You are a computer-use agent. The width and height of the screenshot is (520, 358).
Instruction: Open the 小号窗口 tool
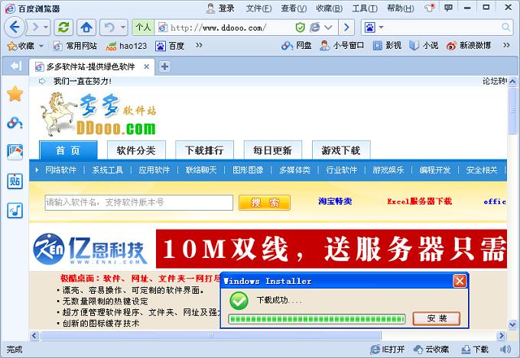point(342,45)
